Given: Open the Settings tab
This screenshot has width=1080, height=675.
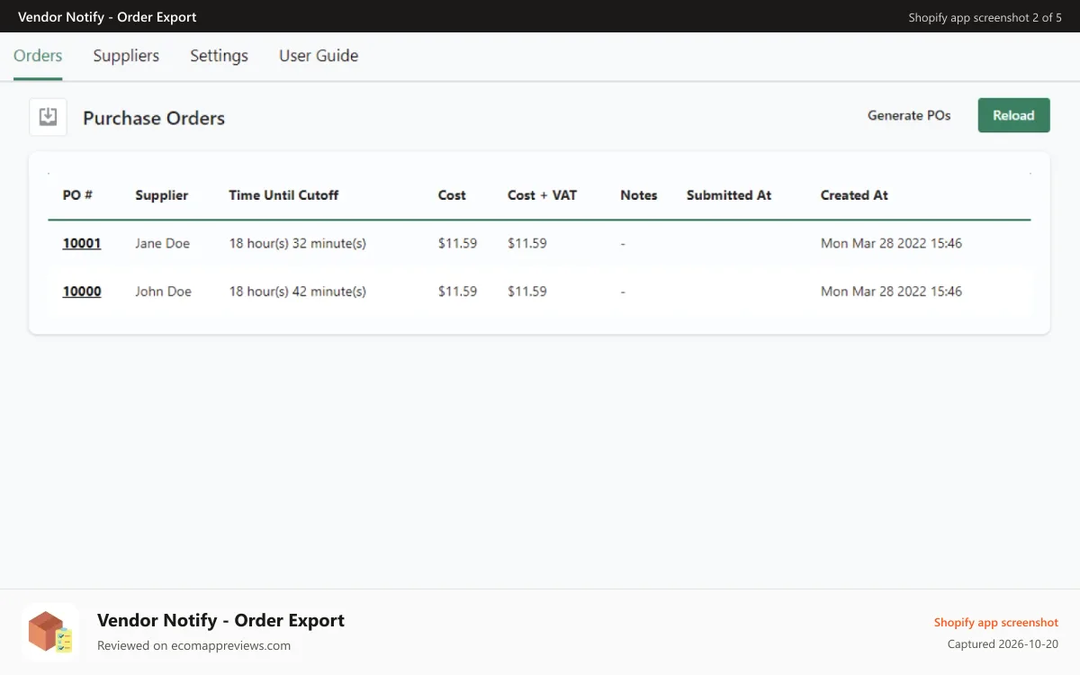Looking at the screenshot, I should [x=219, y=56].
